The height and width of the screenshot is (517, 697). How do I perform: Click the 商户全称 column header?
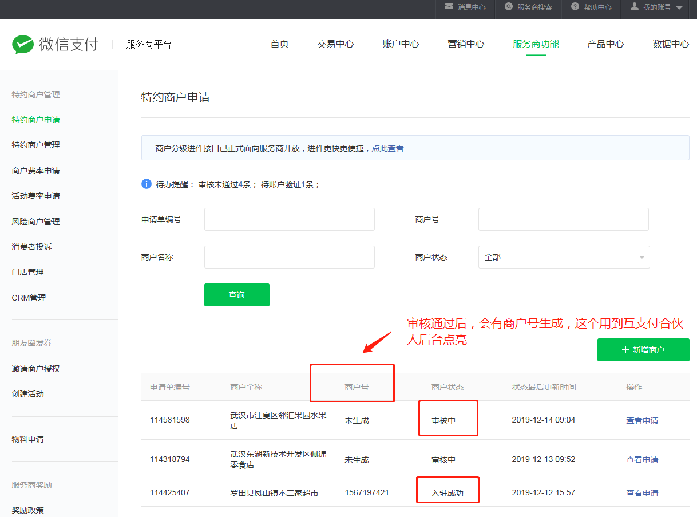click(x=246, y=387)
